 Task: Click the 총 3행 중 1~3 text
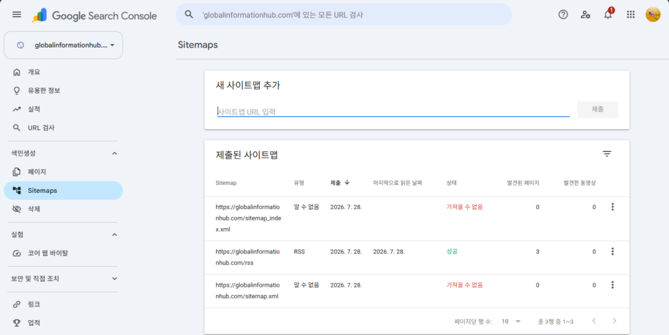[x=555, y=321]
